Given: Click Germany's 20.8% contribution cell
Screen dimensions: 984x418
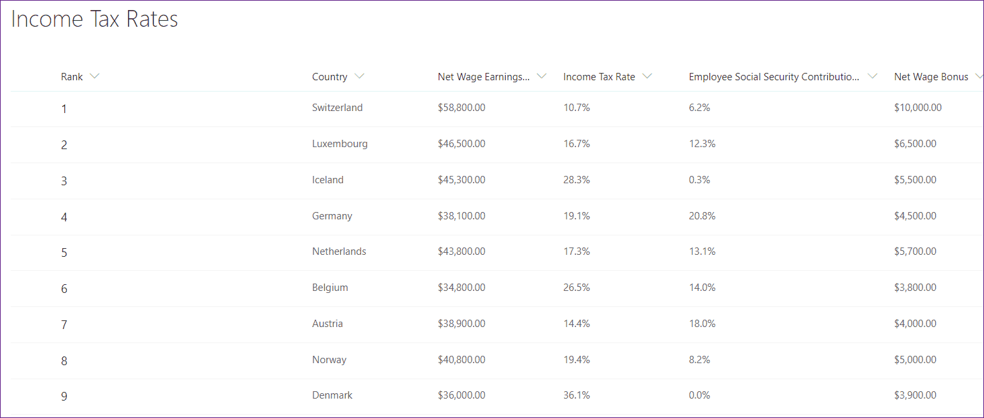Looking at the screenshot, I should (x=702, y=216).
